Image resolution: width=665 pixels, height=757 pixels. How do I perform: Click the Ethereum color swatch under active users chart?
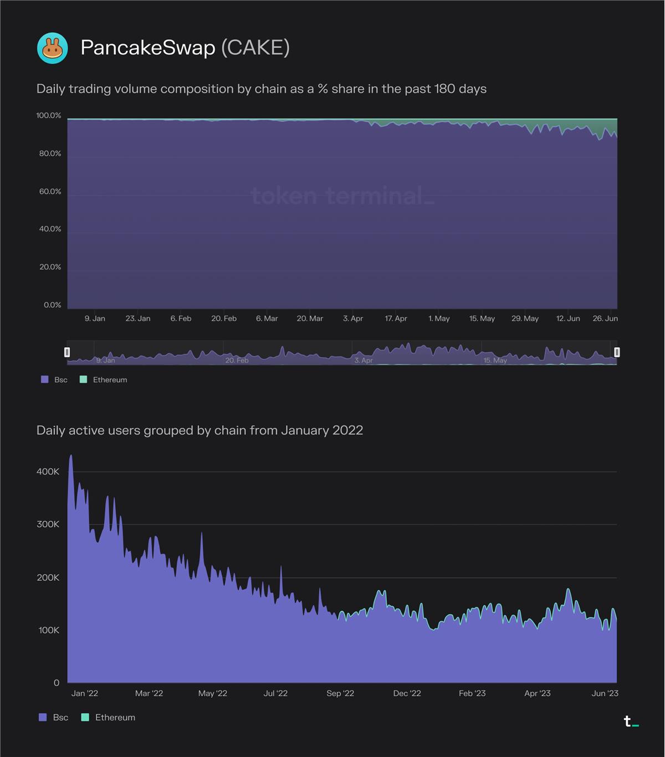pos(85,718)
